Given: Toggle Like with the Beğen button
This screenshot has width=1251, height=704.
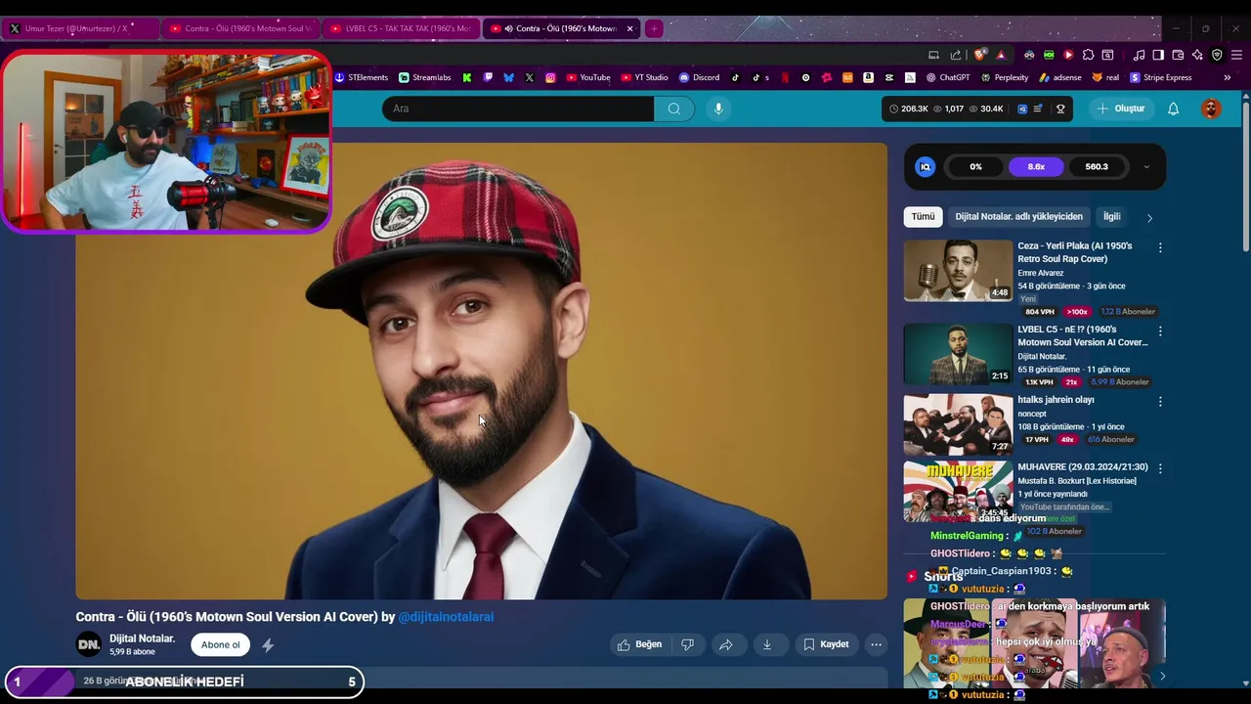Looking at the screenshot, I should [x=639, y=644].
